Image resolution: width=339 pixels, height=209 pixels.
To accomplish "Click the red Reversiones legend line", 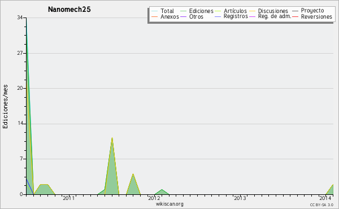I will [295, 16].
